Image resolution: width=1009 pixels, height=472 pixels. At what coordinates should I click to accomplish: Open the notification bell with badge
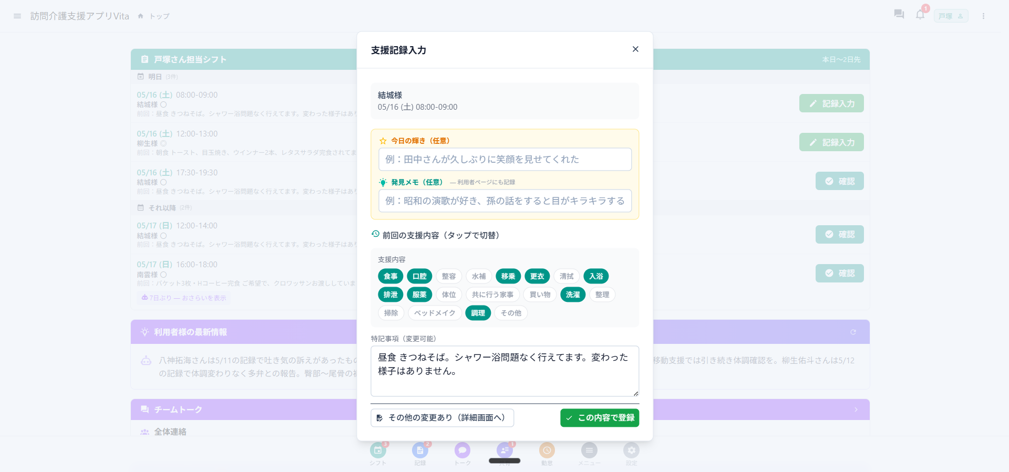coord(920,15)
